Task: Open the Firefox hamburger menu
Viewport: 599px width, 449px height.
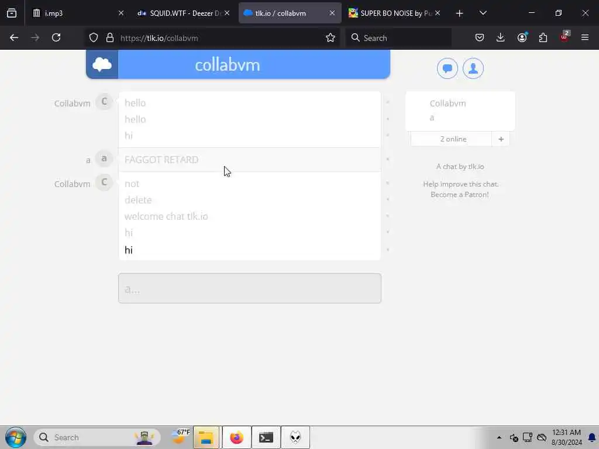Action: (x=585, y=37)
